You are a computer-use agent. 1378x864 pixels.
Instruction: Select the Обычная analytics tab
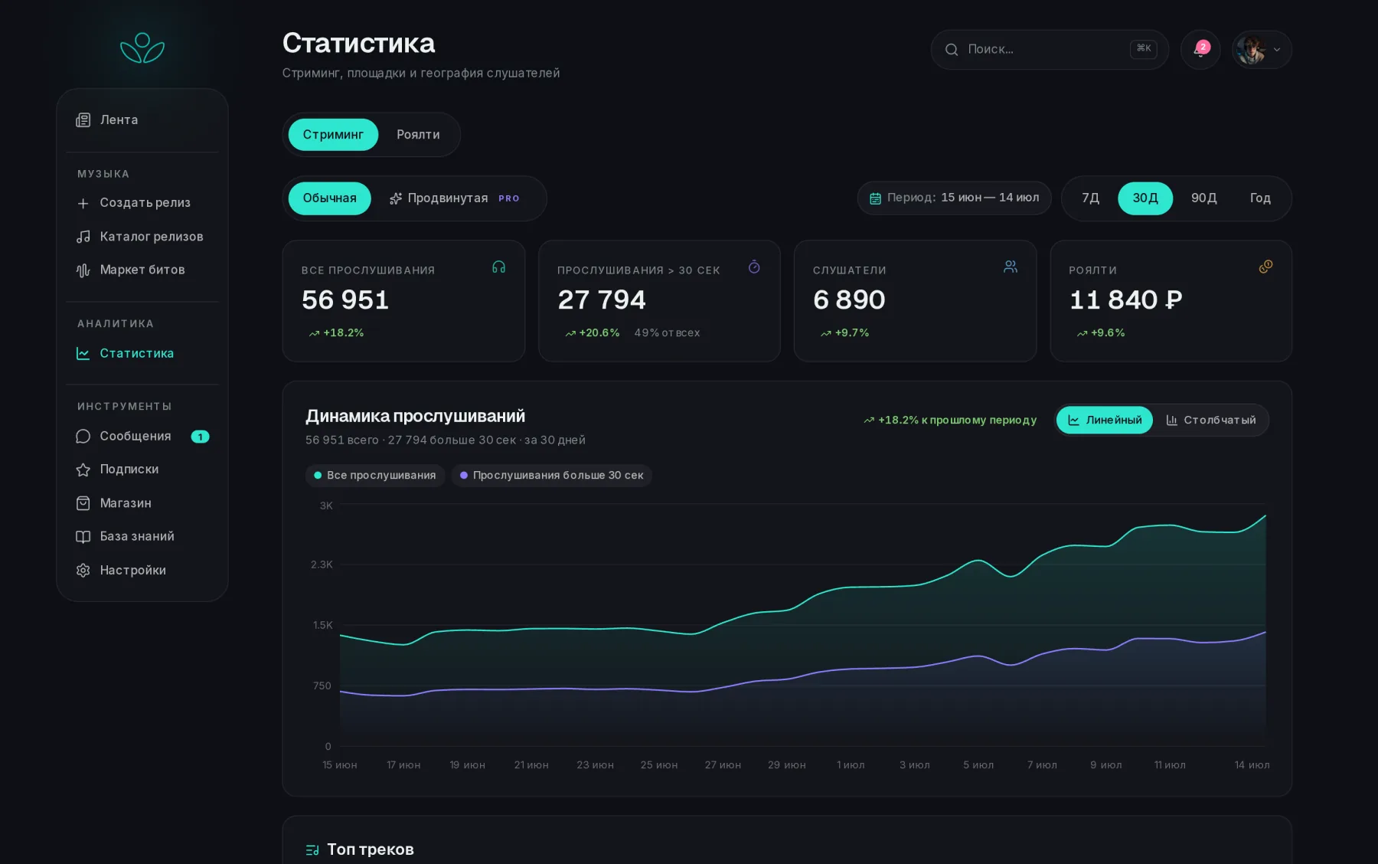pos(329,198)
